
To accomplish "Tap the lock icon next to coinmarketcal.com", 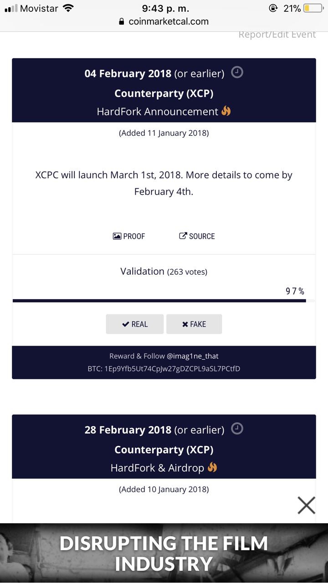I will click(x=121, y=21).
